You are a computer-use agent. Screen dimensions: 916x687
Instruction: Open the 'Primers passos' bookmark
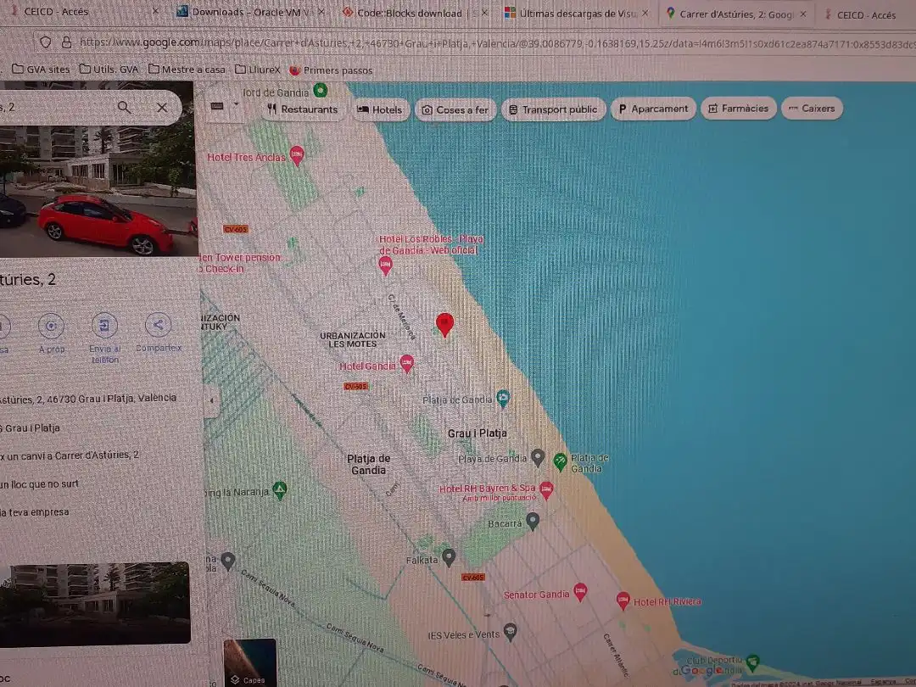(x=331, y=70)
